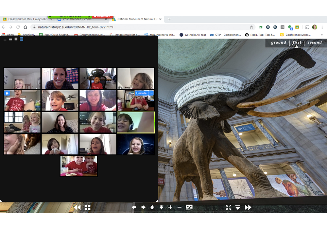Image resolution: width=327 pixels, height=229 pixels.
Task: Select the tile with space virtual background
Action: [136, 144]
